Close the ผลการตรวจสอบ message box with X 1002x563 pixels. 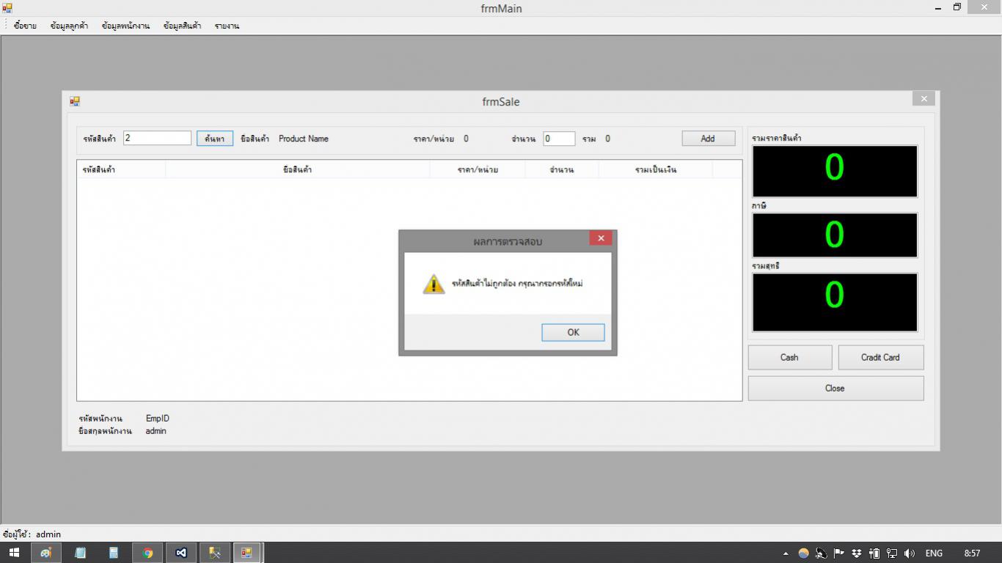point(600,238)
